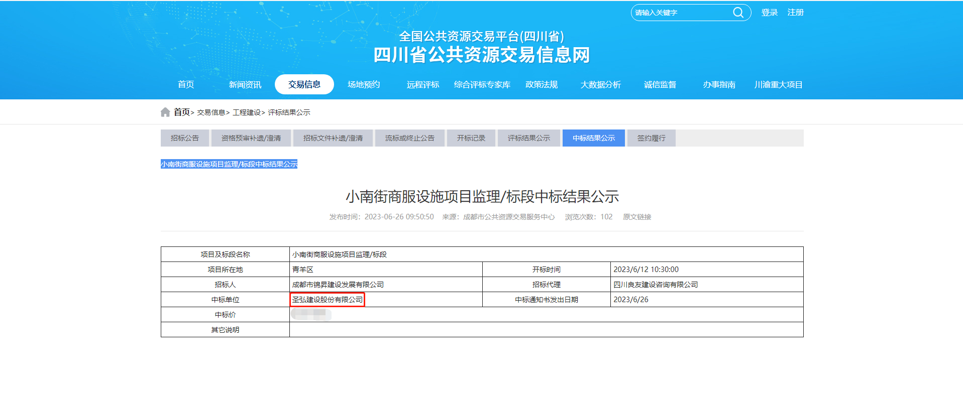This screenshot has width=963, height=395.
Task: Click 工程建设 in the breadcrumb
Action: [x=247, y=112]
